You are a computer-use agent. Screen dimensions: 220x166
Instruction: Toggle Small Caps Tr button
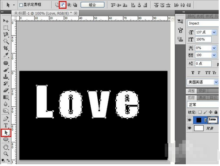coord(214,73)
